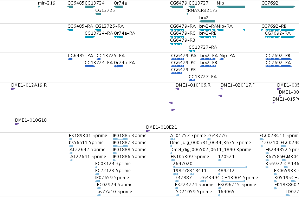Click the DME1-012A19.R BAC end label
Screen dimensions: 299x197
[x=29, y=85]
